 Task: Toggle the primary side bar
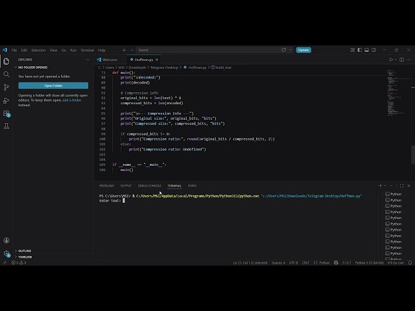pos(360,50)
